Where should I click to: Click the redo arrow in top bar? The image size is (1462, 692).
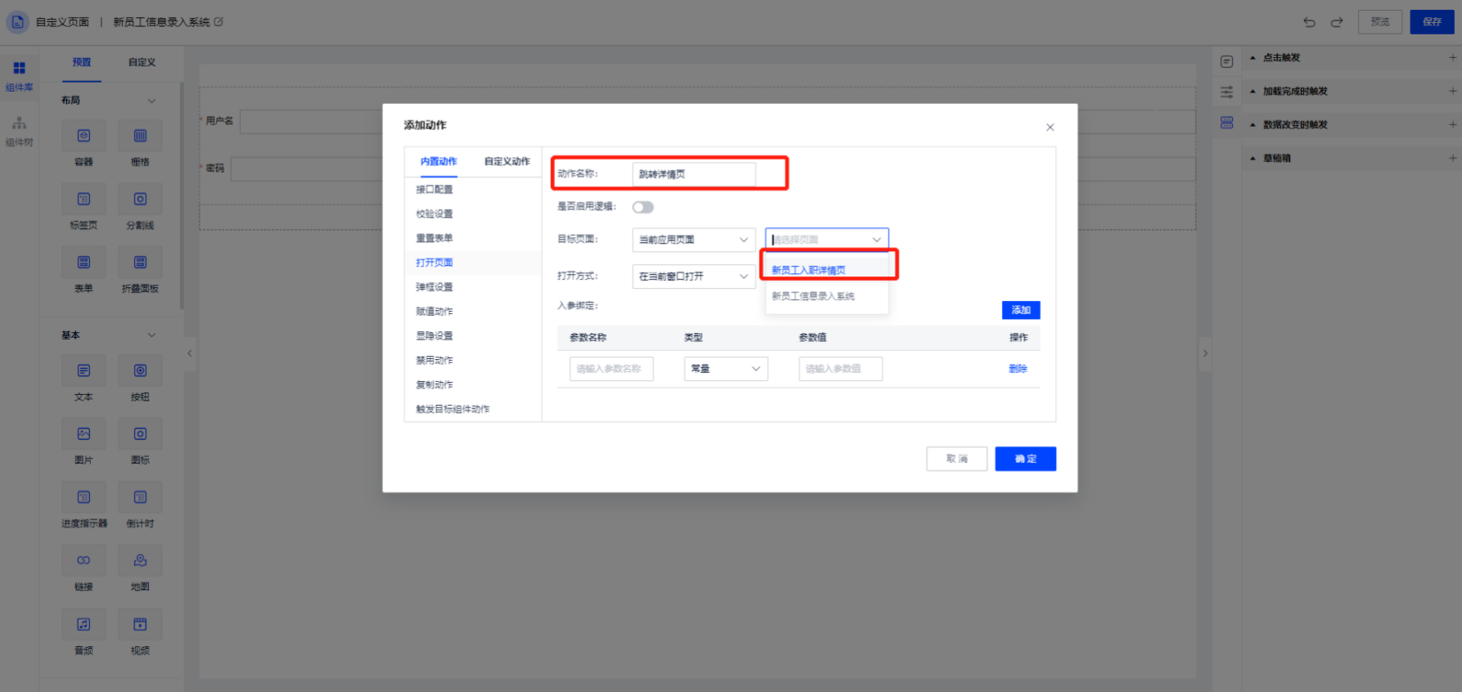tap(1337, 22)
